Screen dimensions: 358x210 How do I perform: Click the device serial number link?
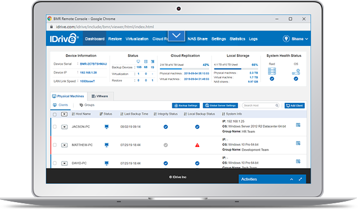93,64
